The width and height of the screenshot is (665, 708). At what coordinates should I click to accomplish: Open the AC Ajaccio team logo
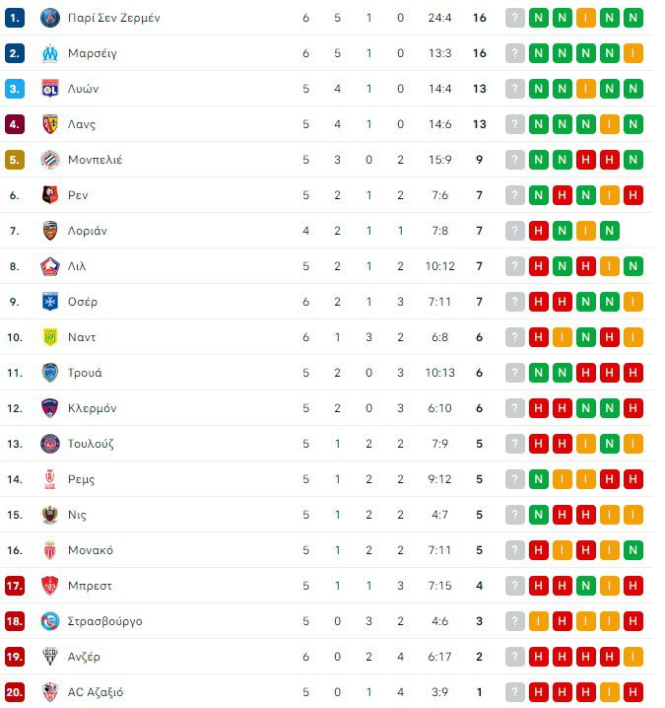(50, 692)
